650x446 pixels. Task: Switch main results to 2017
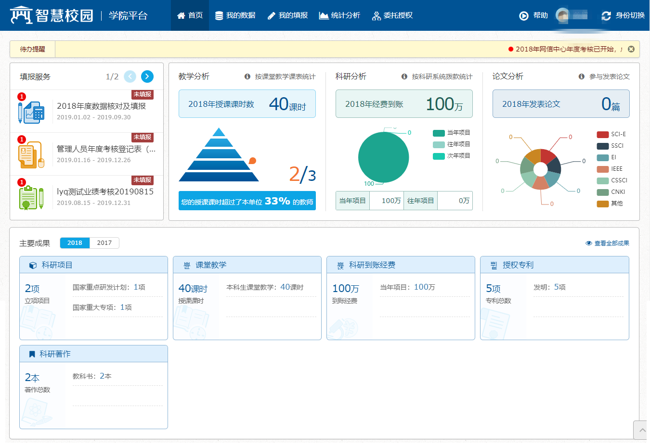point(104,243)
